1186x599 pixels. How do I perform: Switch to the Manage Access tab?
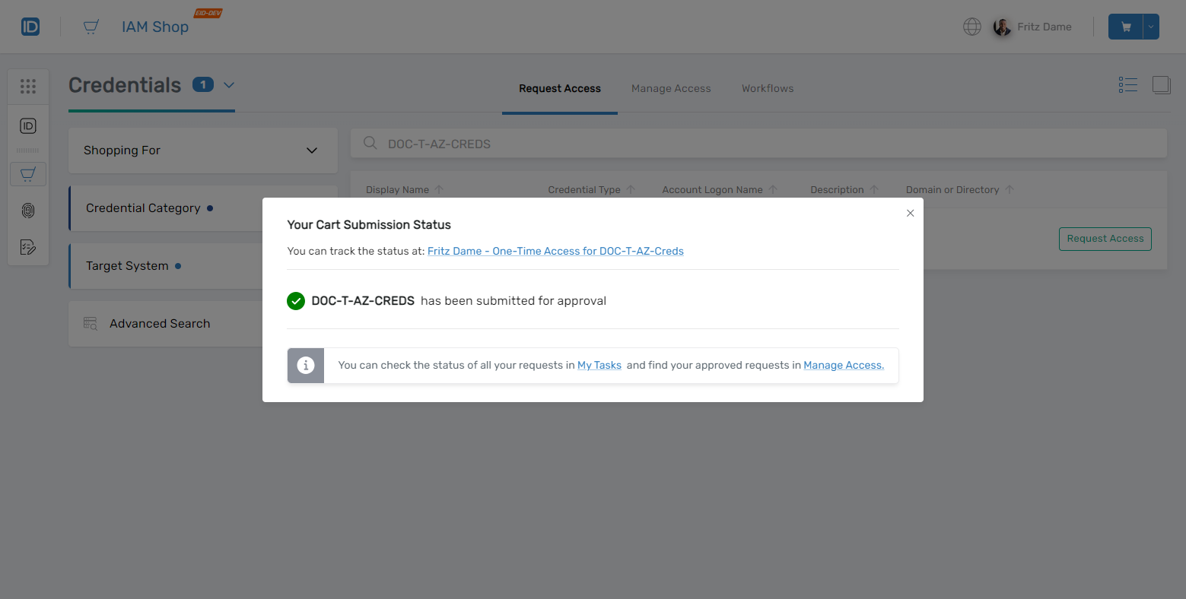click(x=671, y=88)
